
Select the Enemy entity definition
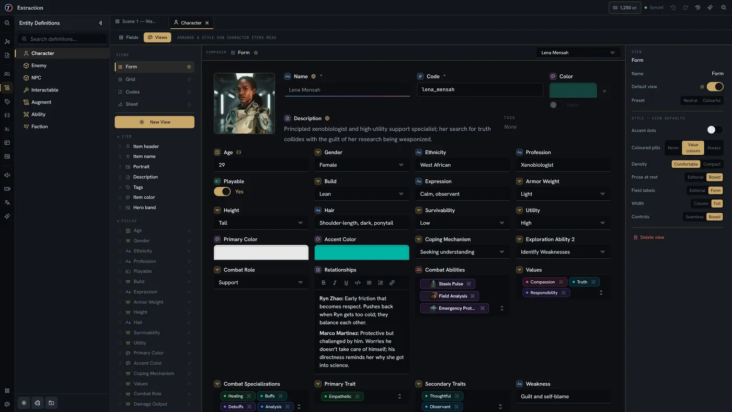coord(63,65)
